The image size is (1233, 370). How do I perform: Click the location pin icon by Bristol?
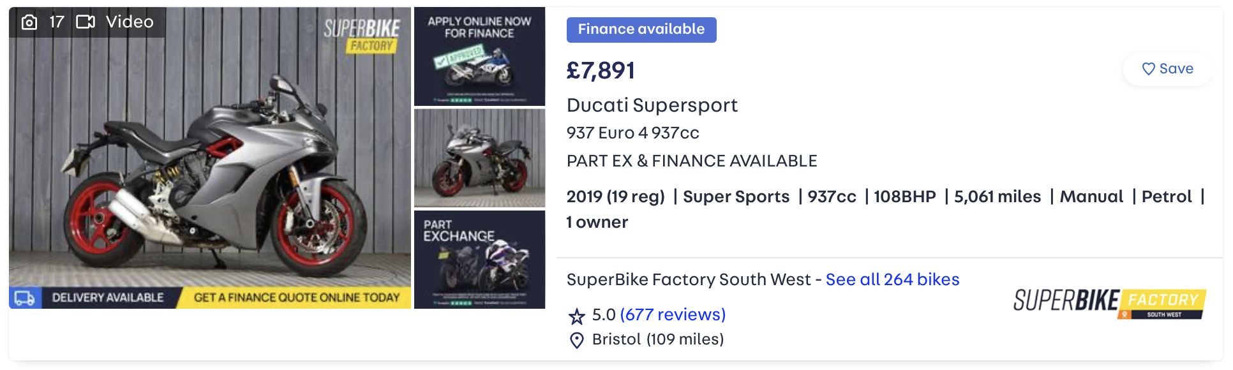(576, 341)
